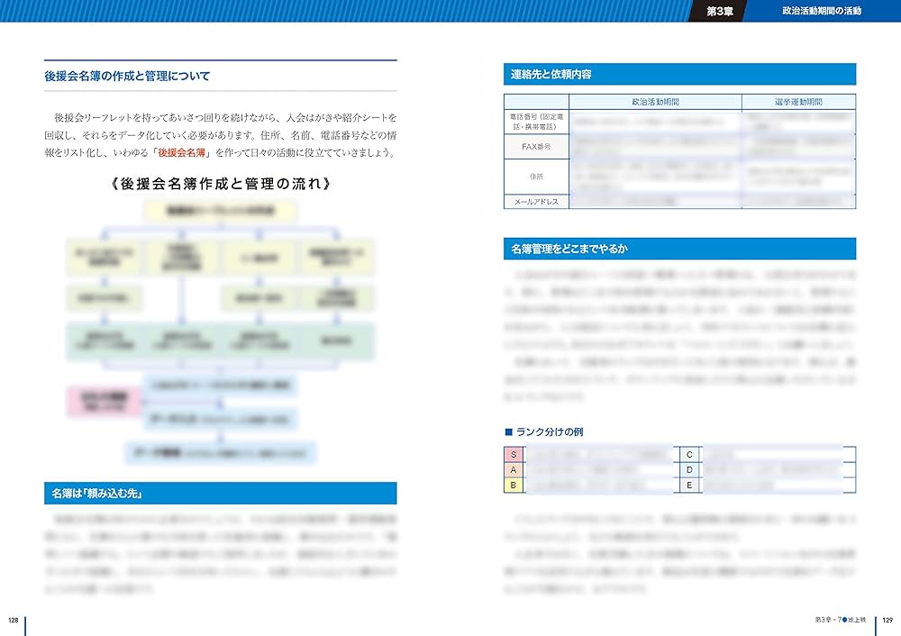The image size is (901, 636).
Task: Expand the 選挙運動期間 column header
Action: pos(798,102)
